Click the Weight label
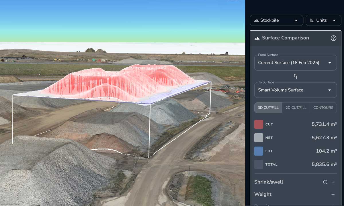The width and height of the screenshot is (344, 206). [263, 194]
